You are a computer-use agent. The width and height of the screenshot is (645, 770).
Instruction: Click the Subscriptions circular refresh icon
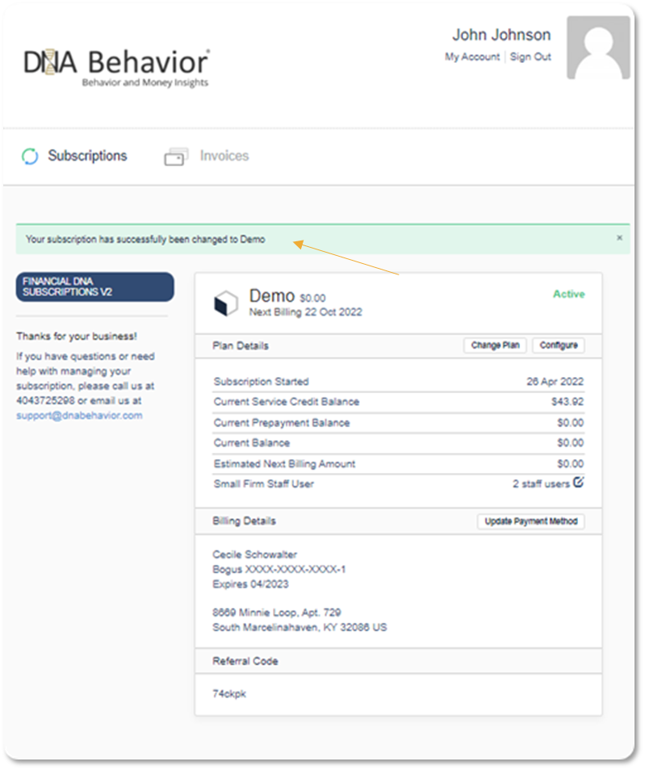coord(30,156)
